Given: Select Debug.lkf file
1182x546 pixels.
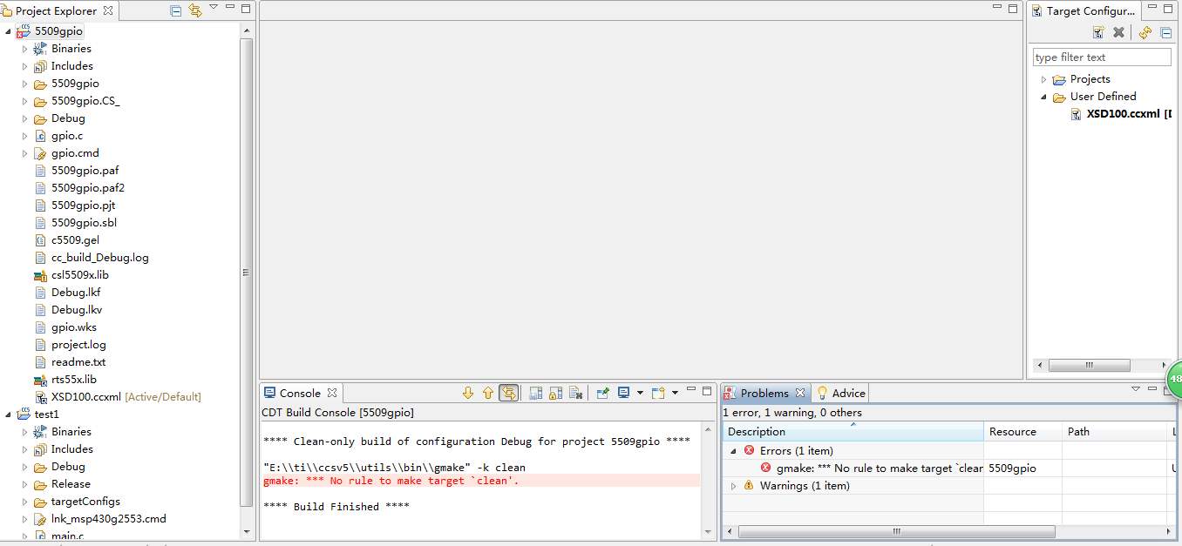Looking at the screenshot, I should 76,293.
